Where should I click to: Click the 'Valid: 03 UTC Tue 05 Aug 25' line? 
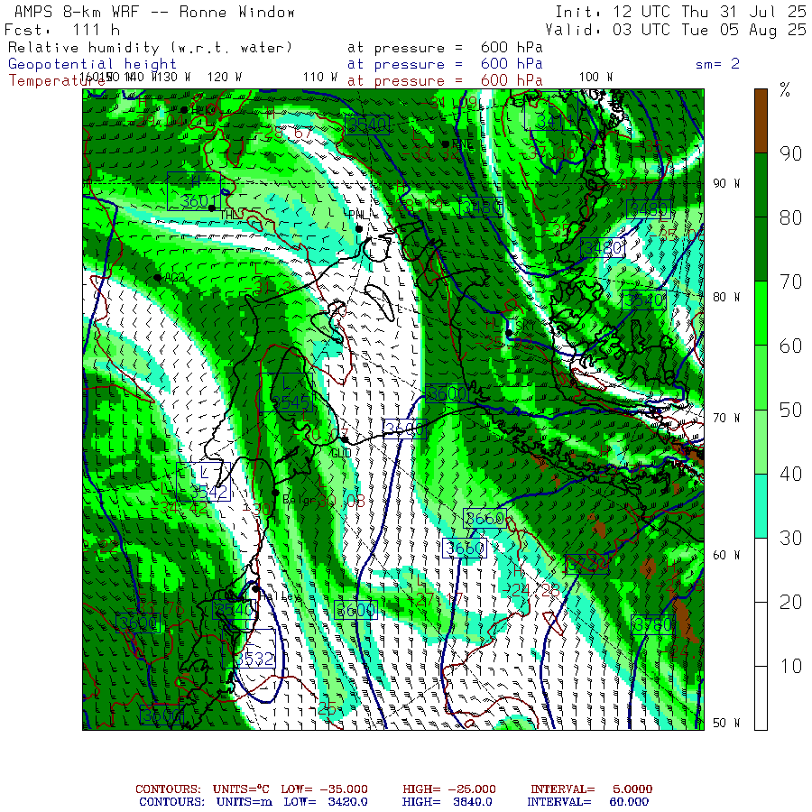(676, 30)
